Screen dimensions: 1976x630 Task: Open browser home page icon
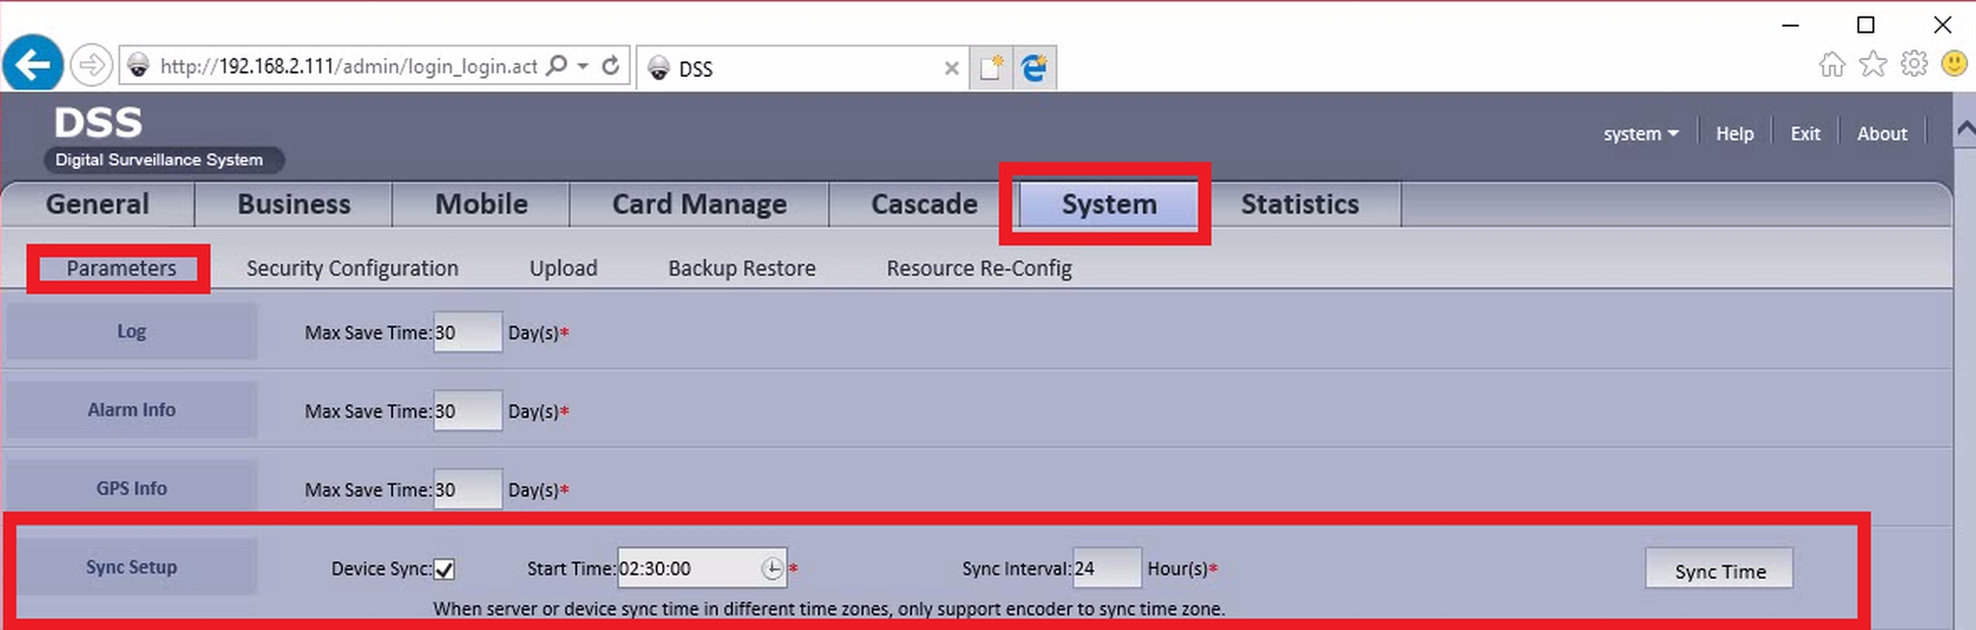(x=1832, y=64)
